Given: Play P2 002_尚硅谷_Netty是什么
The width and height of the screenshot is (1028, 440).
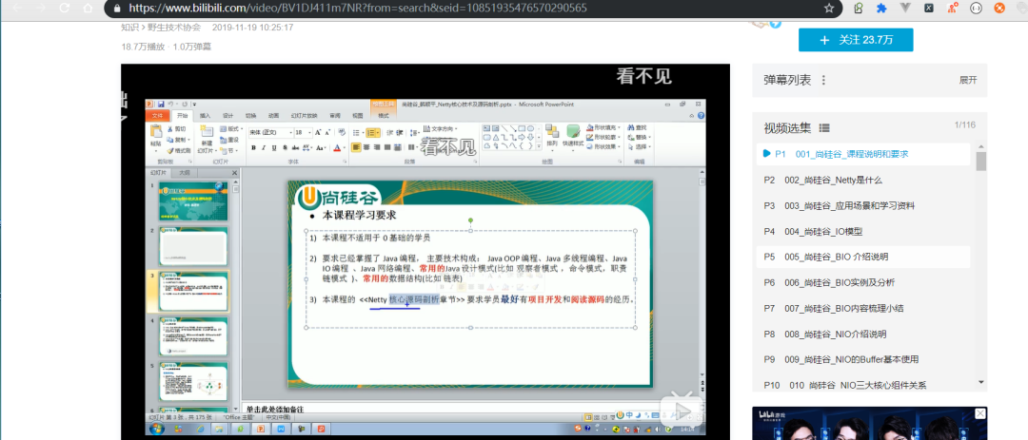Looking at the screenshot, I should 862,180.
